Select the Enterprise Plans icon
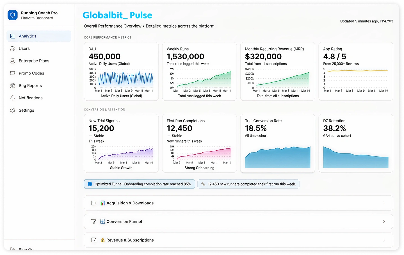 pyautogui.click(x=13, y=61)
